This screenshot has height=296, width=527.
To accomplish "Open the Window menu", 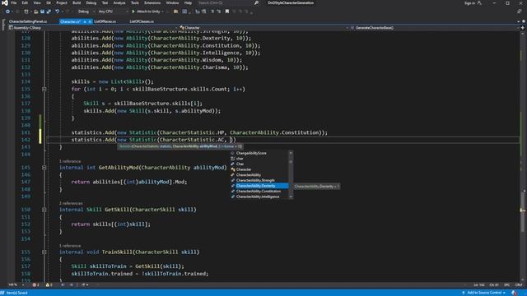I will [x=172, y=3].
